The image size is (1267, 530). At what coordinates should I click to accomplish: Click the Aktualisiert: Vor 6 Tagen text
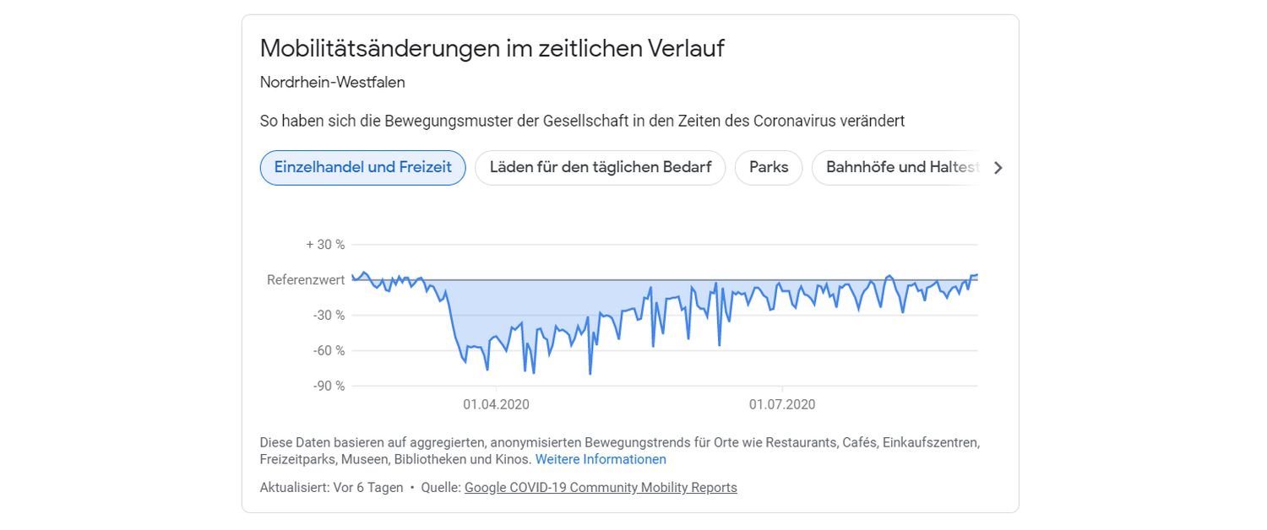tap(331, 487)
